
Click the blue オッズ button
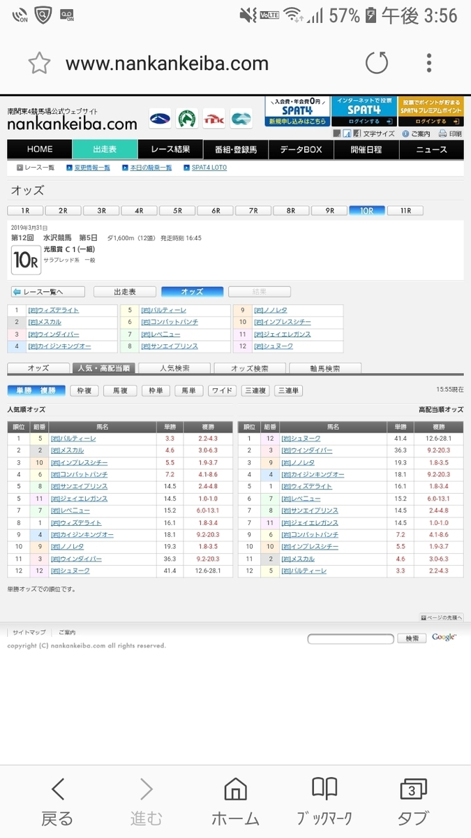[x=192, y=292]
